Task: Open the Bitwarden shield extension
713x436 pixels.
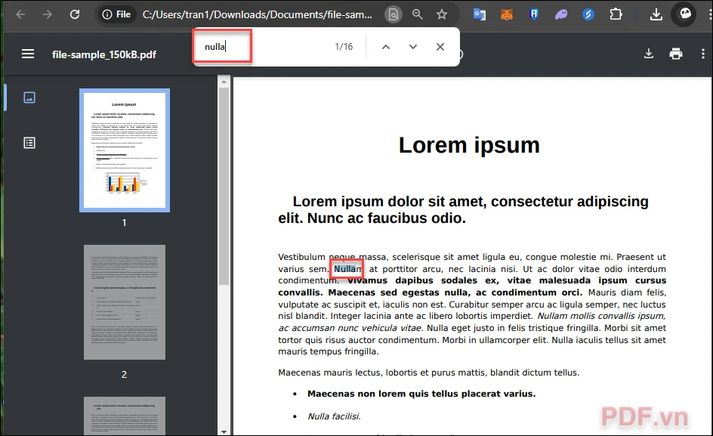Action: pos(534,14)
